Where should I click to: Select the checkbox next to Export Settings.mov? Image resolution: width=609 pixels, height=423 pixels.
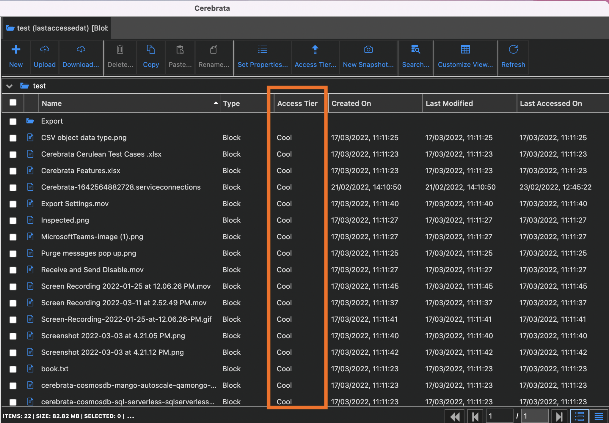[13, 204]
